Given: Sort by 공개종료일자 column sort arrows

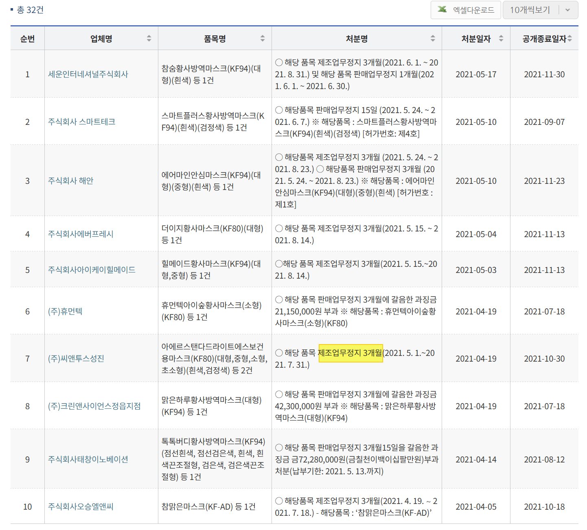Looking at the screenshot, I should click(x=569, y=39).
